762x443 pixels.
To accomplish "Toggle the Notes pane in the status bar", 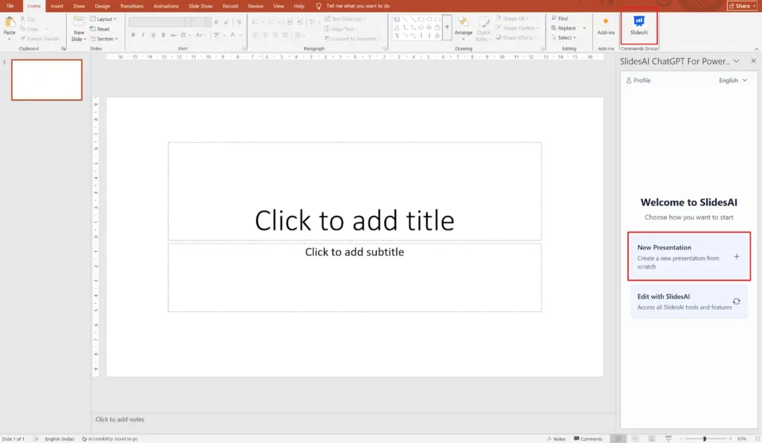I will tap(555, 439).
